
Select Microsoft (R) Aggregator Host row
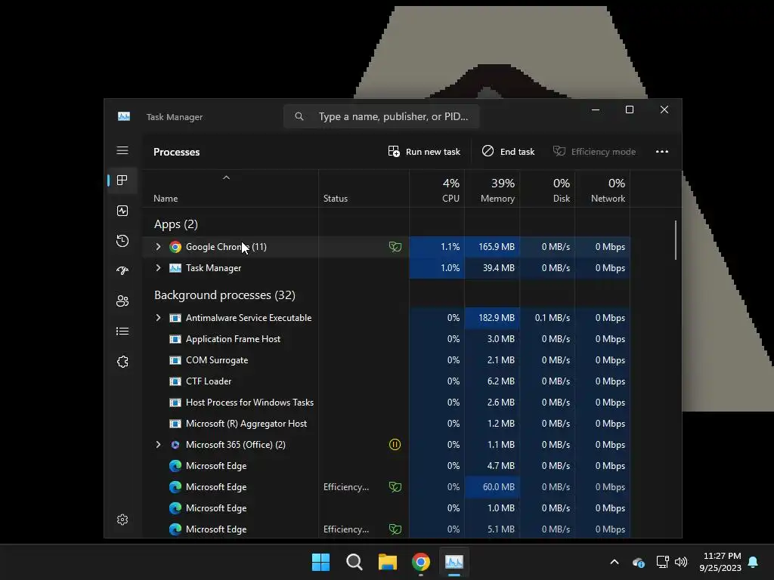pyautogui.click(x=386, y=424)
